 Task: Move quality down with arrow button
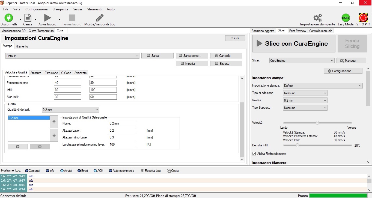(x=54, y=135)
